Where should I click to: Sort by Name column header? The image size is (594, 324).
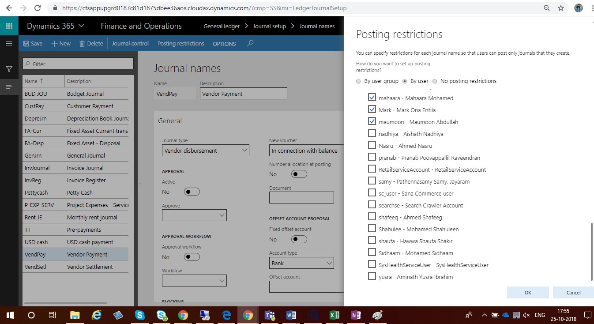pyautogui.click(x=34, y=81)
